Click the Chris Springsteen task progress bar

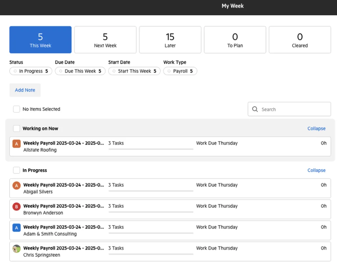coord(151,254)
